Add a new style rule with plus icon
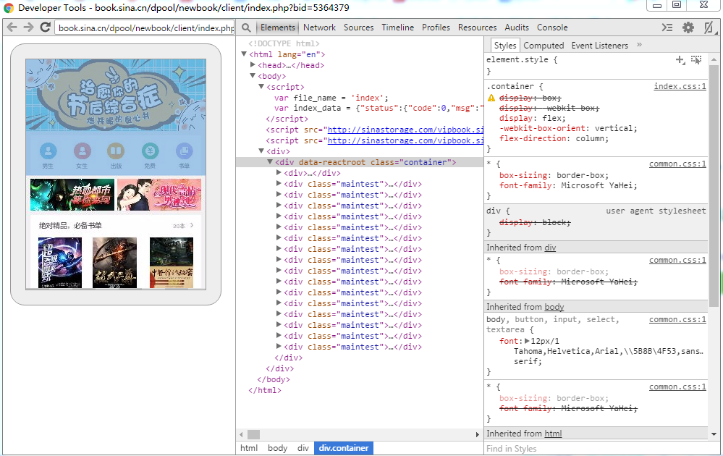This screenshot has width=723, height=456. click(x=680, y=59)
